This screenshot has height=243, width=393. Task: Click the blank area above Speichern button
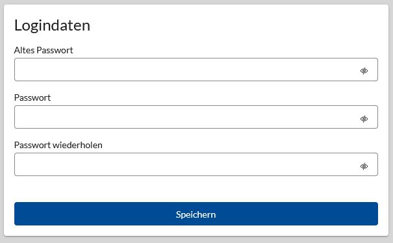(196, 189)
